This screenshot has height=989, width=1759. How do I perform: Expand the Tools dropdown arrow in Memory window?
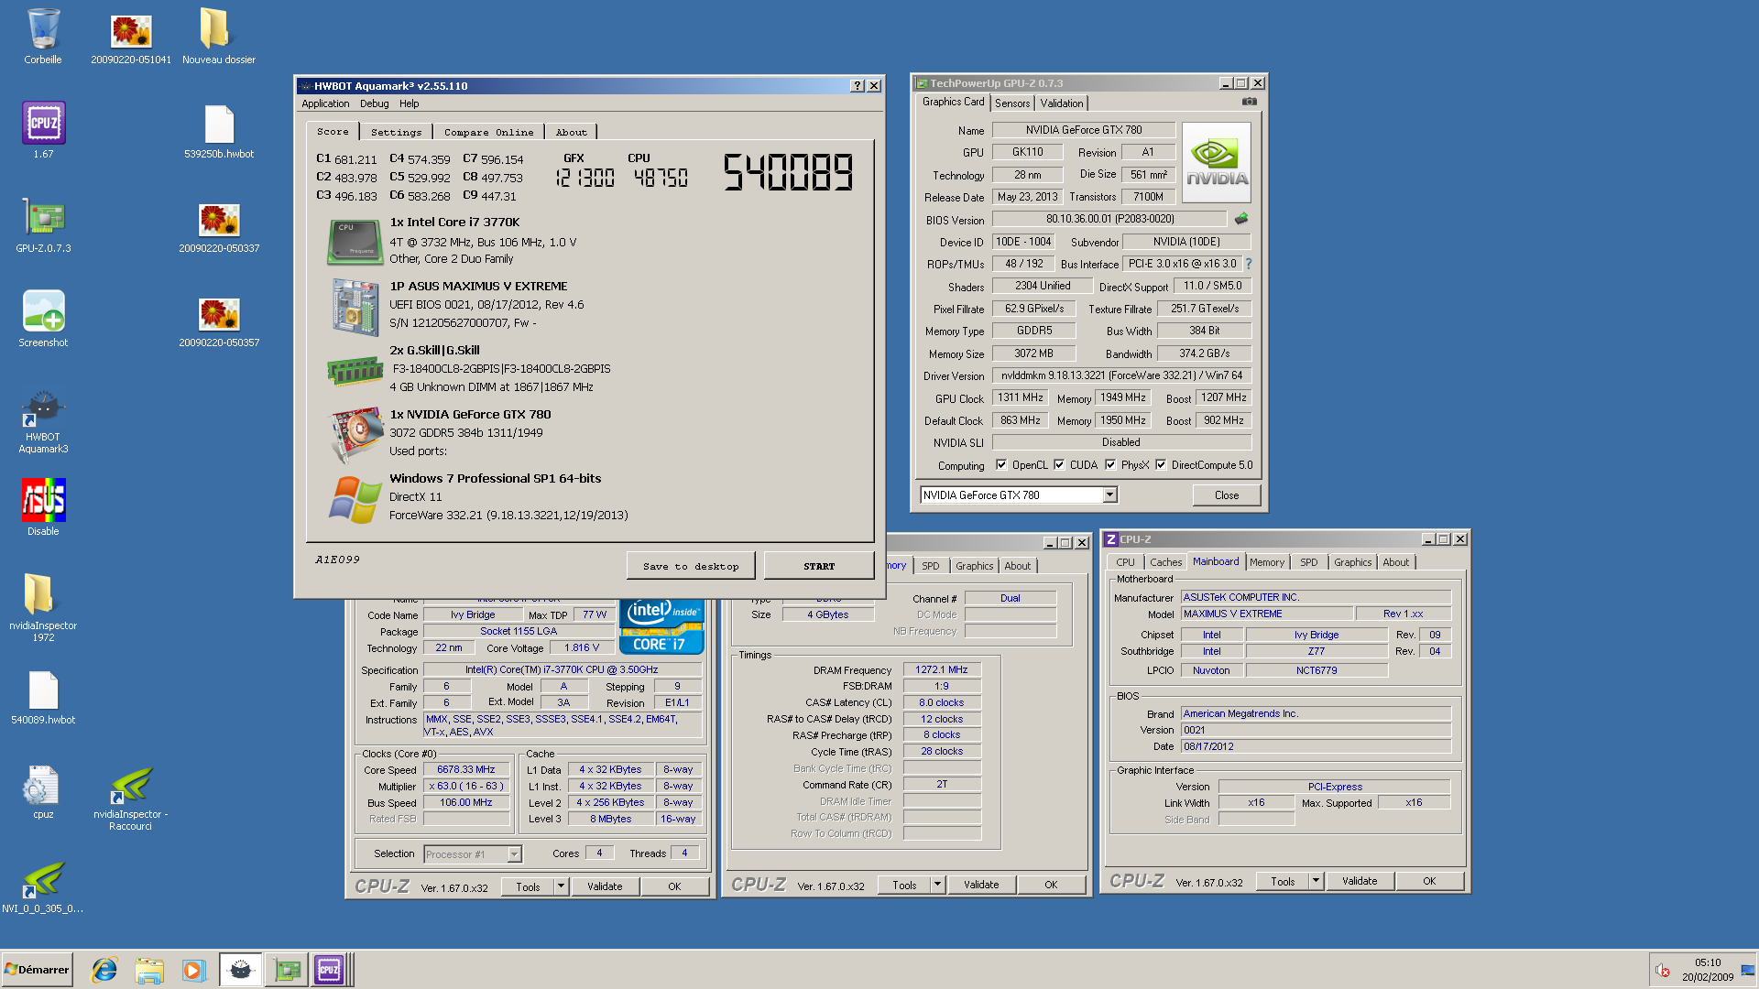937,885
